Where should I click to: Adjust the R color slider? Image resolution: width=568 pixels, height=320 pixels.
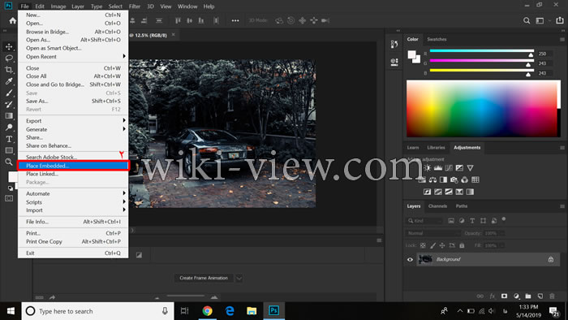click(x=531, y=54)
